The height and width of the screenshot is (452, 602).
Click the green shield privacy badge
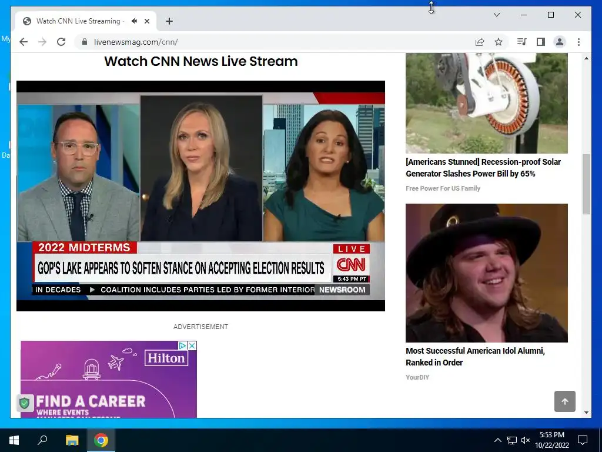point(25,403)
